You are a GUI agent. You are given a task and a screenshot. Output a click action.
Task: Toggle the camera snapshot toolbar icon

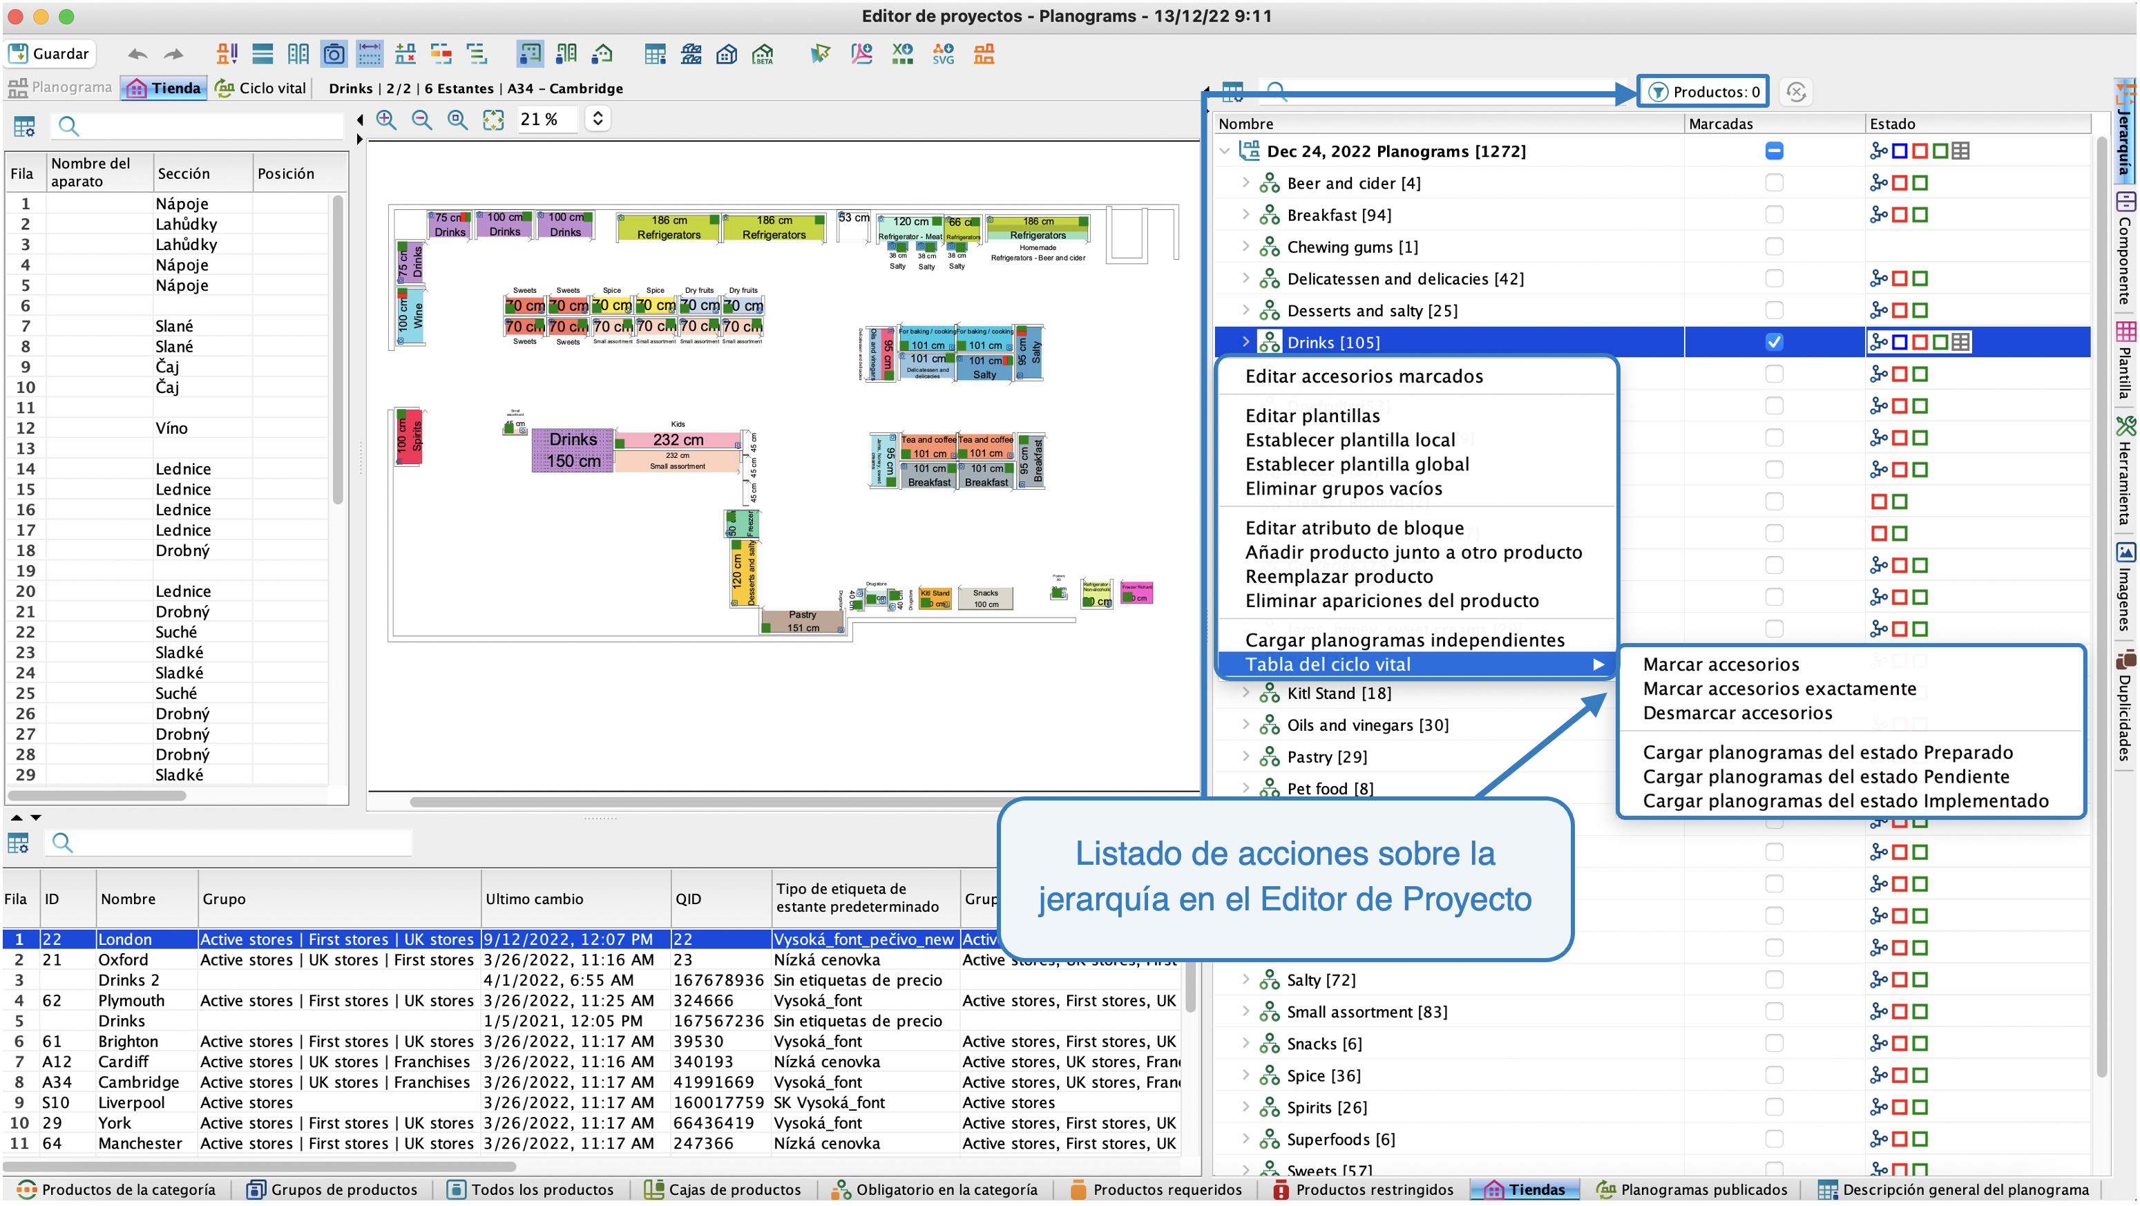[x=334, y=55]
